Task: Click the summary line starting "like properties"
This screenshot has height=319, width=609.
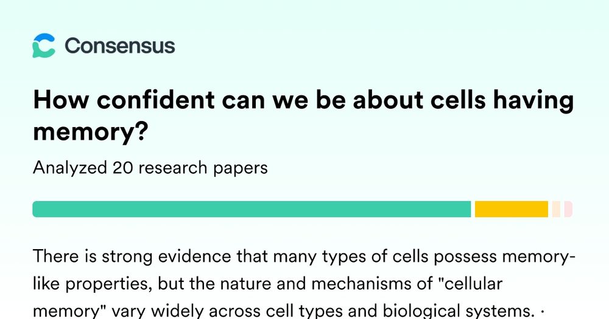Action: (x=267, y=284)
